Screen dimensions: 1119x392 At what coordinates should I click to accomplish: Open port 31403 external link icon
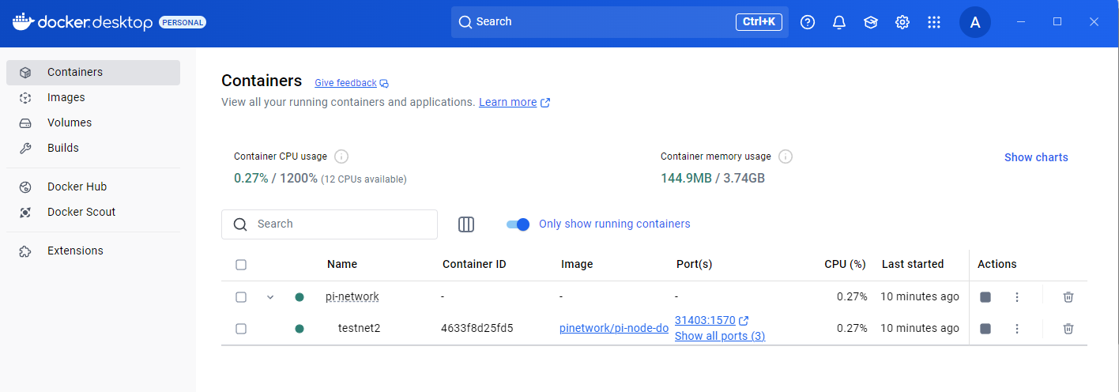(x=744, y=320)
